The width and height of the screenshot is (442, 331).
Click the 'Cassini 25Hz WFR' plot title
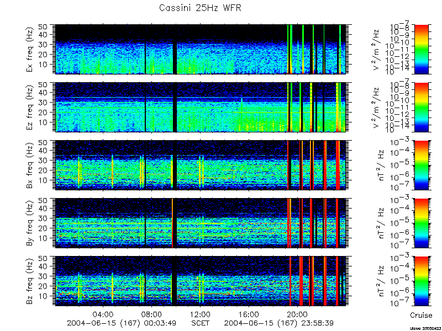click(x=200, y=8)
